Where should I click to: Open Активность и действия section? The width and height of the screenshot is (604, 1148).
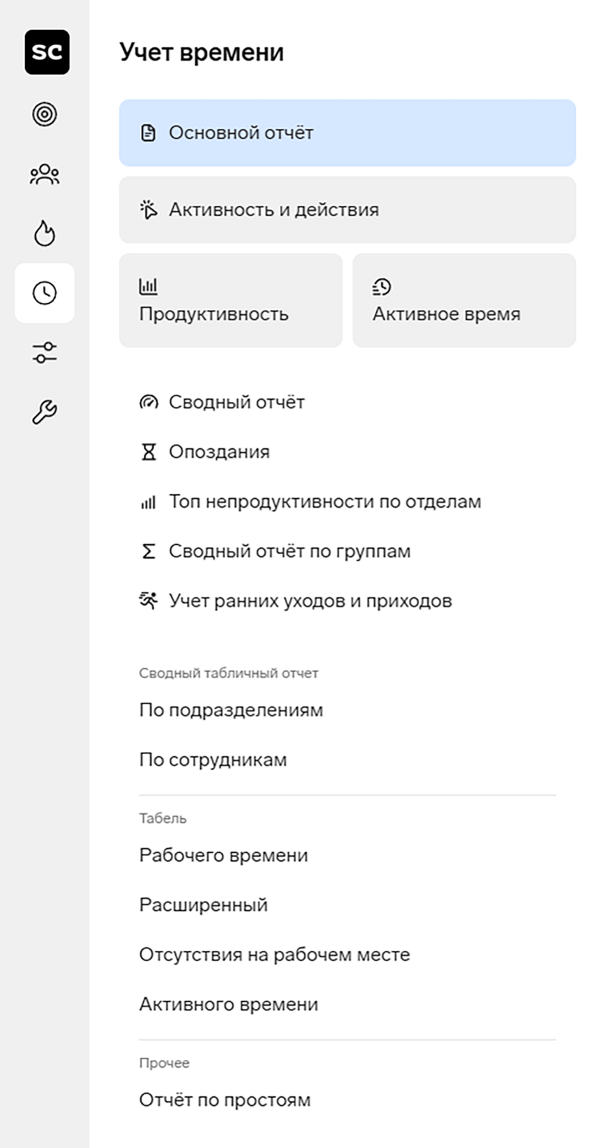pyautogui.click(x=348, y=210)
